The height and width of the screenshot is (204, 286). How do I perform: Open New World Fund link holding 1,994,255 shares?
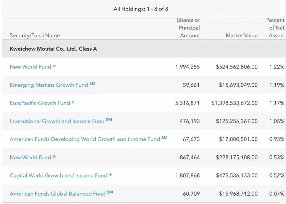click(30, 67)
